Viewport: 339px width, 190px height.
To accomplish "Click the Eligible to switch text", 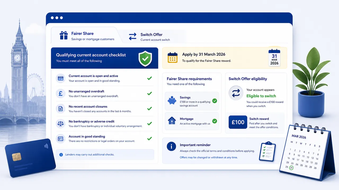I will point(261,96).
